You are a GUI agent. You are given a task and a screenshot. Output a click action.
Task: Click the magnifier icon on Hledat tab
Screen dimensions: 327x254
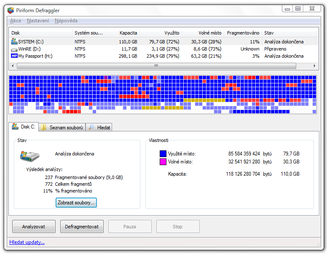pos(91,127)
